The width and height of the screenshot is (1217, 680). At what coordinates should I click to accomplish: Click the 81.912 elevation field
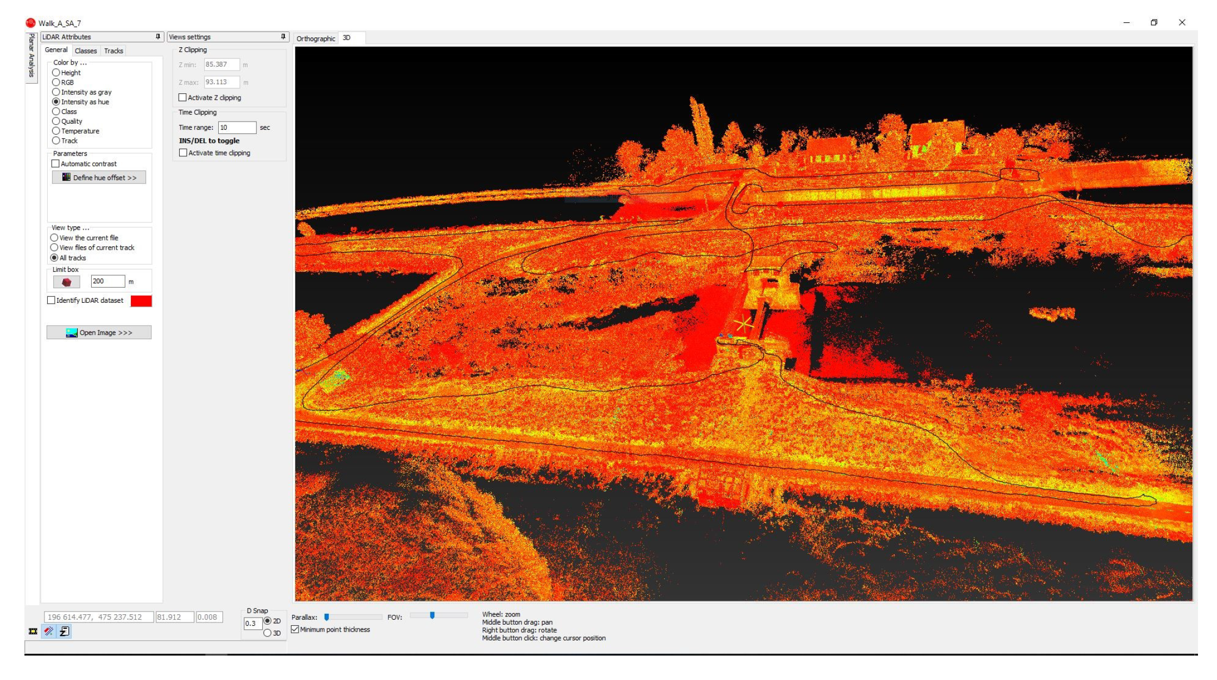[175, 617]
